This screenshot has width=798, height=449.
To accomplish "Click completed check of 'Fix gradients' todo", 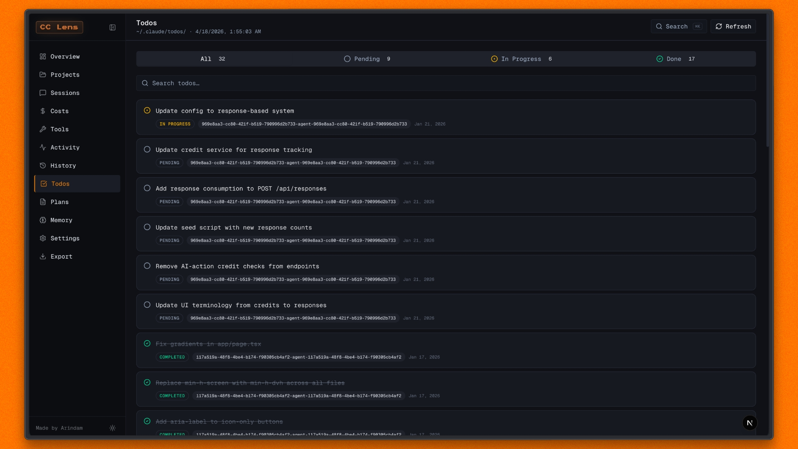I will tap(147, 344).
